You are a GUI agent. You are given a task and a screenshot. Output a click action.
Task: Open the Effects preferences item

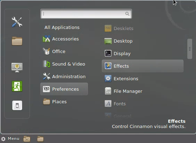pyautogui.click(x=142, y=66)
